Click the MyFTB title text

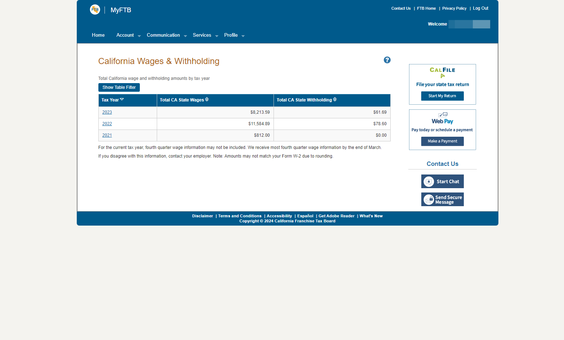point(121,10)
